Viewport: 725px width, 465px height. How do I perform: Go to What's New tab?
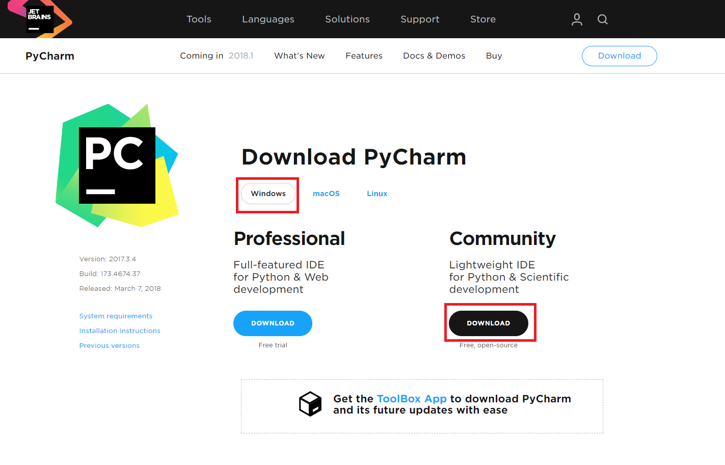(x=300, y=56)
